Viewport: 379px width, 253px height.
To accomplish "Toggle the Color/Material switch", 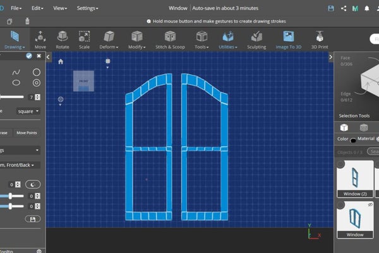I will click(x=352, y=139).
